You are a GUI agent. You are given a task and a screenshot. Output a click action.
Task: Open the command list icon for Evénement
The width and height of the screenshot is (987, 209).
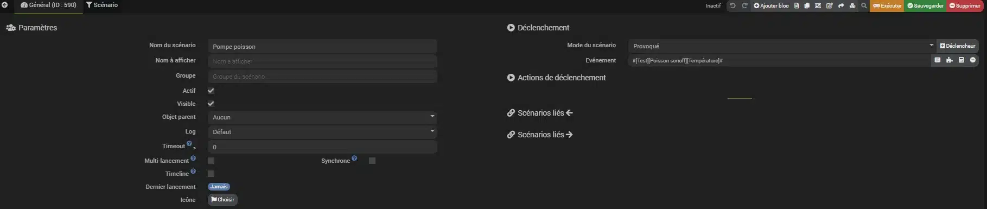pos(937,60)
